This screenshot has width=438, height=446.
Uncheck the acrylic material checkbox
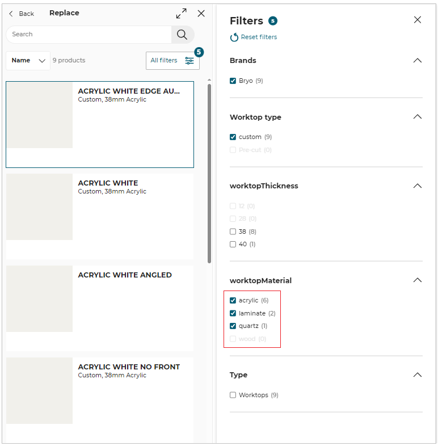(x=233, y=301)
